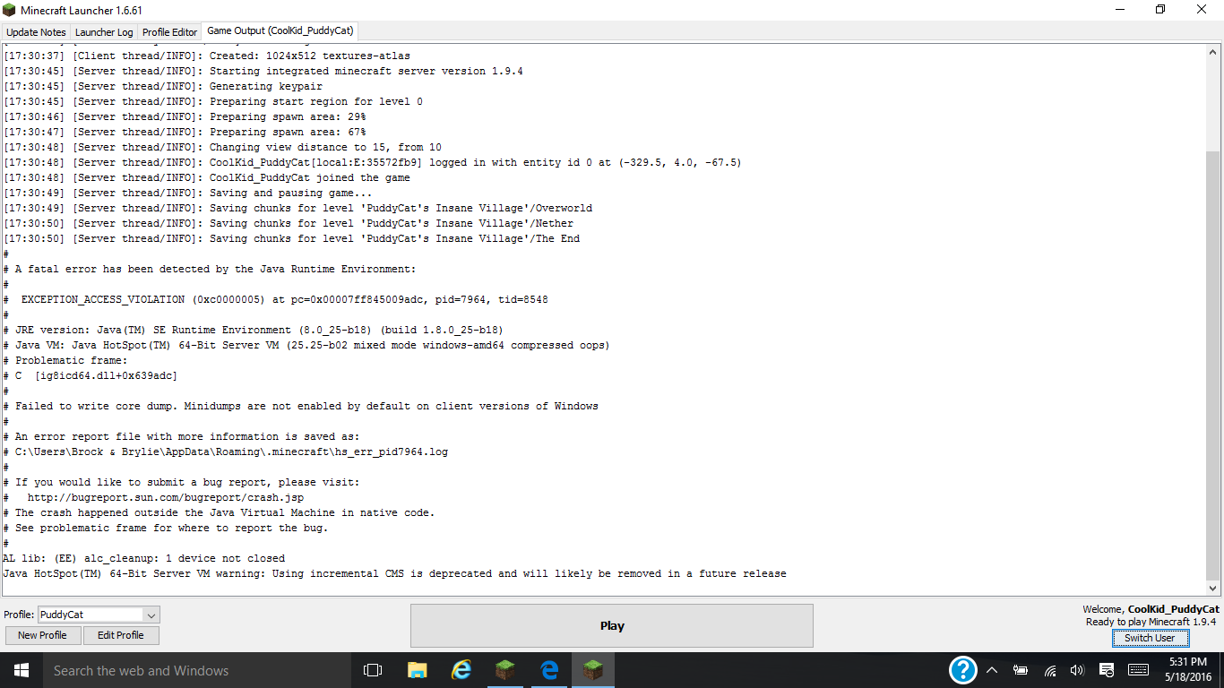Click the 'Failed to write core dump' line

click(300, 406)
